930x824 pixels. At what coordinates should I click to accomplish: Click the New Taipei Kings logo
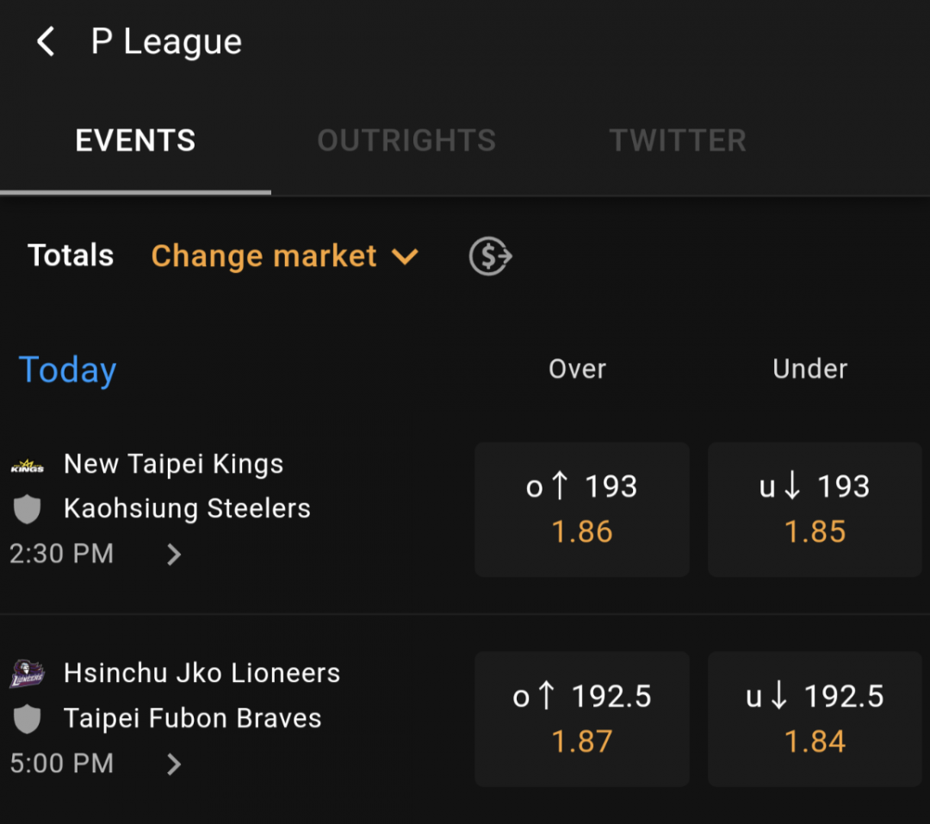[28, 467]
